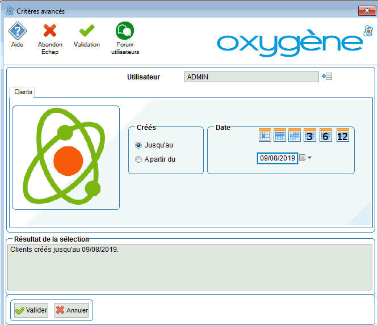Choose the Jusqu'au radio option
The width and height of the screenshot is (378, 325).
[x=138, y=145]
